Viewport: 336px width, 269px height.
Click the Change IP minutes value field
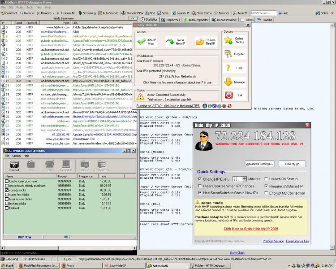(237, 179)
